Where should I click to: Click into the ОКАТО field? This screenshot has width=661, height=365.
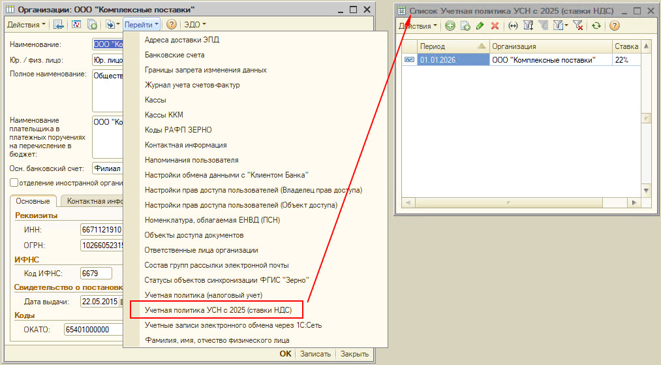[x=93, y=330]
